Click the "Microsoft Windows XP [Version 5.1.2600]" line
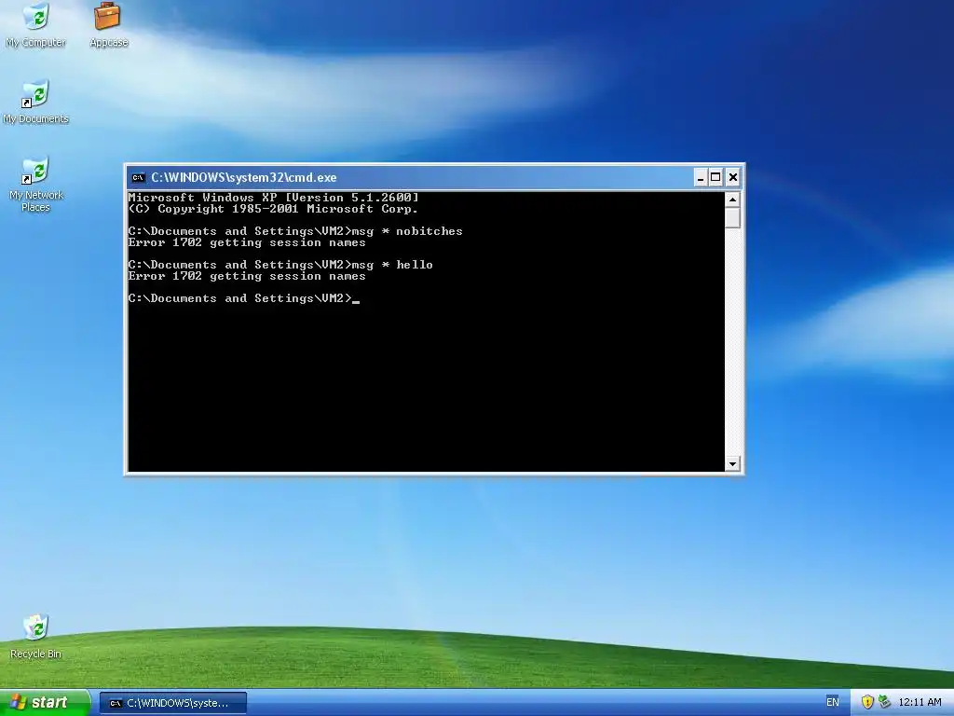Screen dimensions: 954x716 [x=274, y=198]
